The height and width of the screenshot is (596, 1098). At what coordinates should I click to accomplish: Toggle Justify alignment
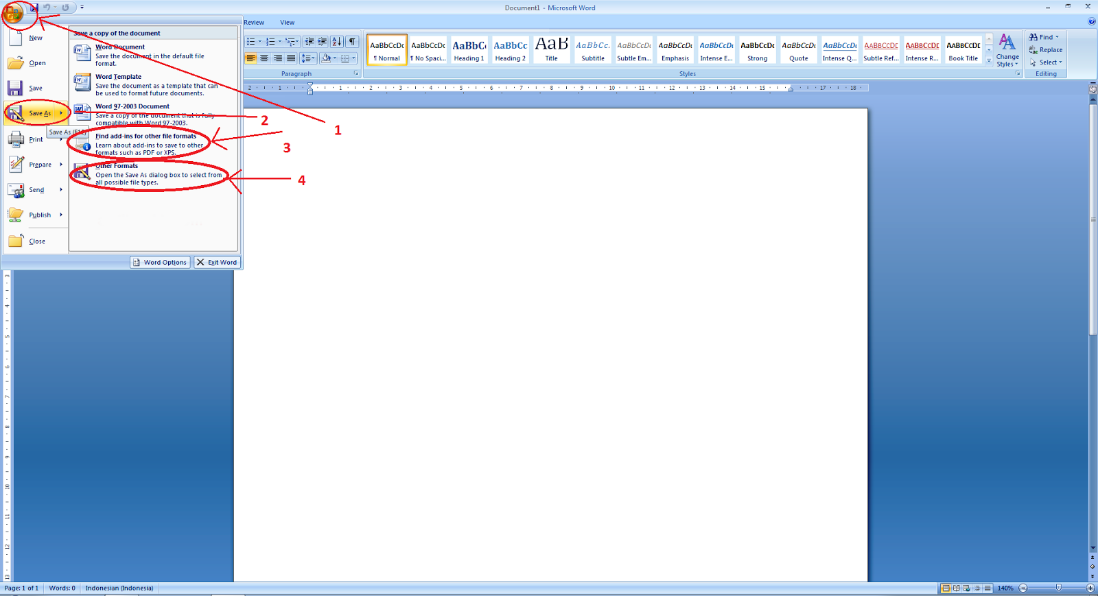(x=291, y=58)
